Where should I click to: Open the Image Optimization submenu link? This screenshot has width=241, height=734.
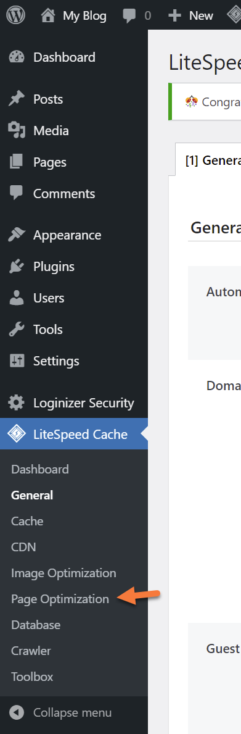(63, 573)
